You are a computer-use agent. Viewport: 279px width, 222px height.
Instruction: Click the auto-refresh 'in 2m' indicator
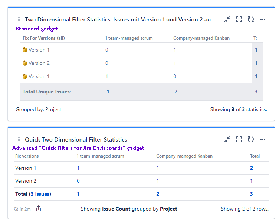(x=22, y=209)
